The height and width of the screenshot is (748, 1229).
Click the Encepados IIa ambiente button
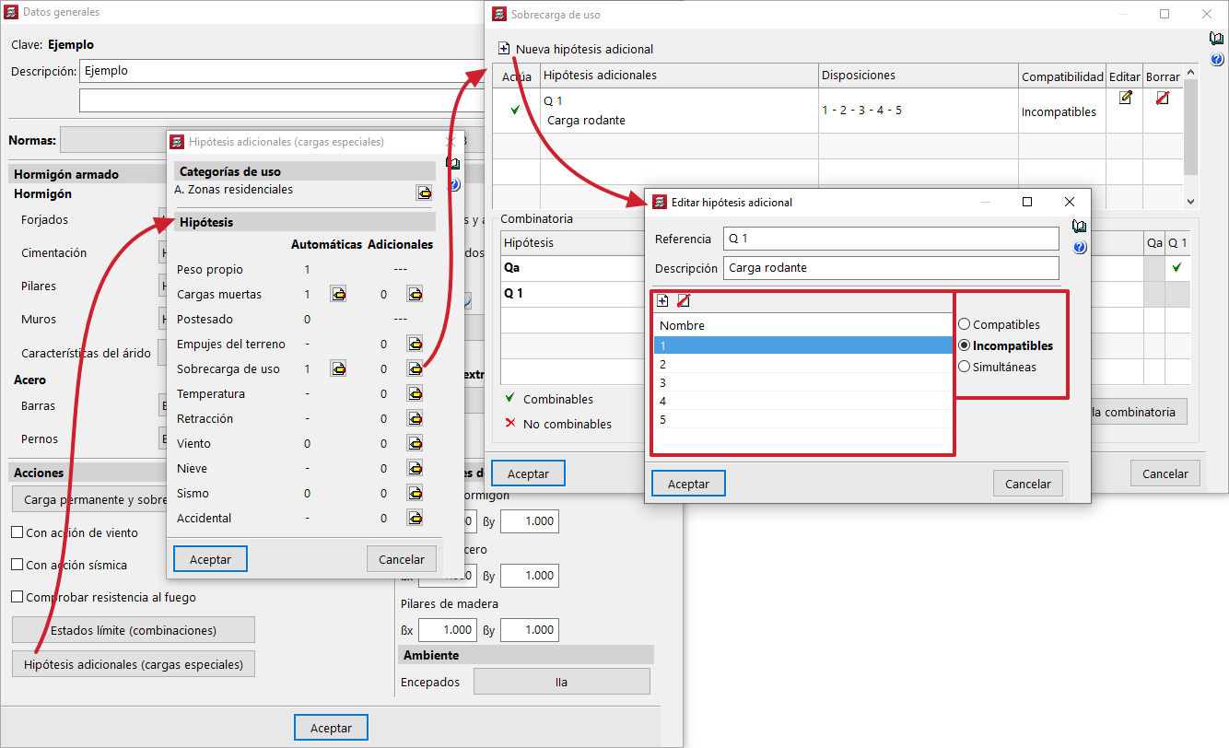[561, 682]
